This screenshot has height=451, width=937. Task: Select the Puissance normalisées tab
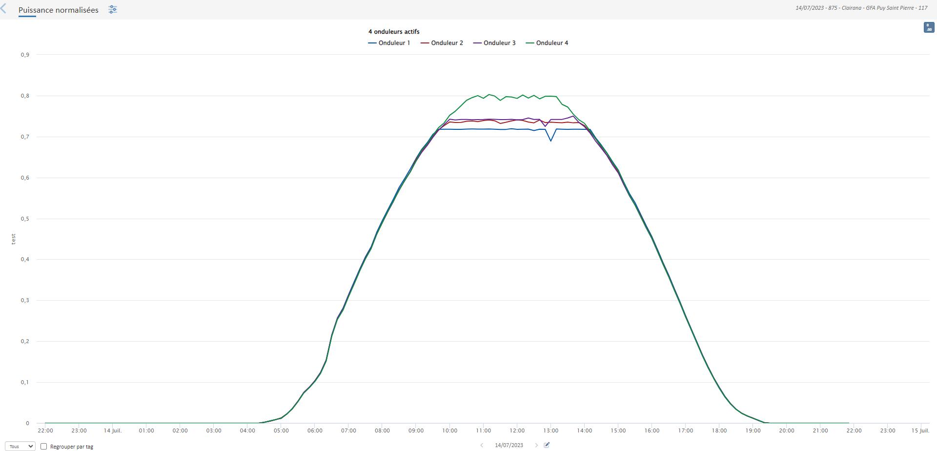(59, 10)
